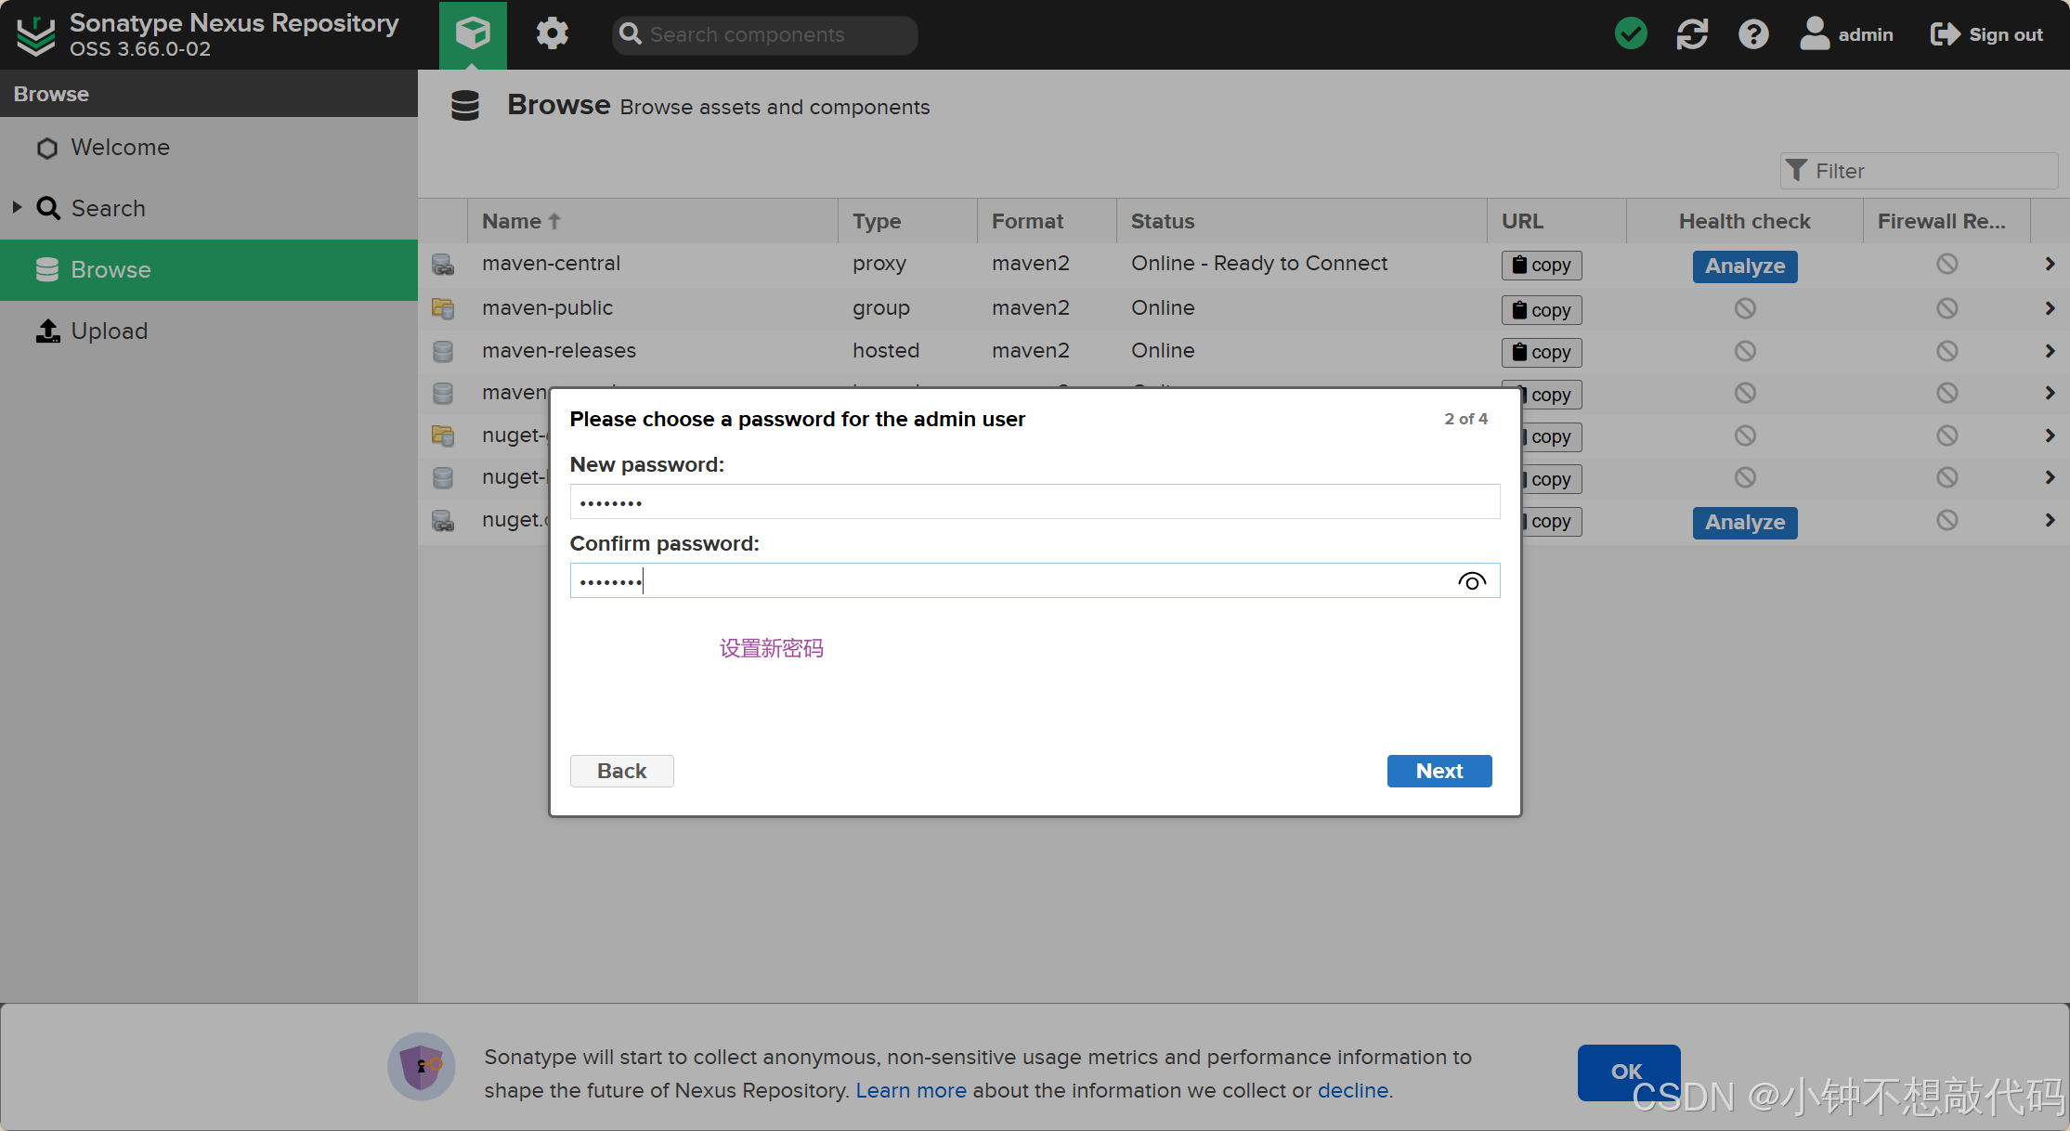
Task: Expand the Search tree node arrow
Action: 17,207
